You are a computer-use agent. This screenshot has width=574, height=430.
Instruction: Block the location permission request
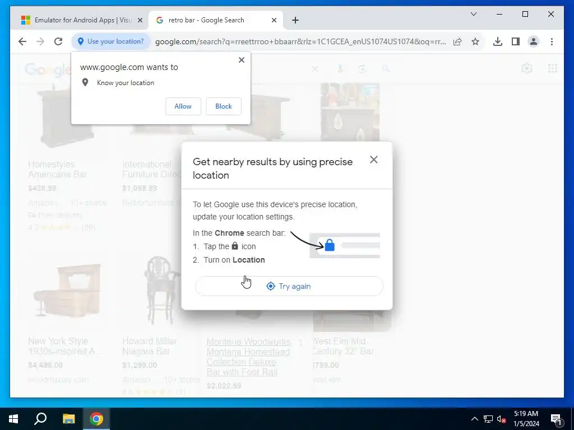pos(223,106)
